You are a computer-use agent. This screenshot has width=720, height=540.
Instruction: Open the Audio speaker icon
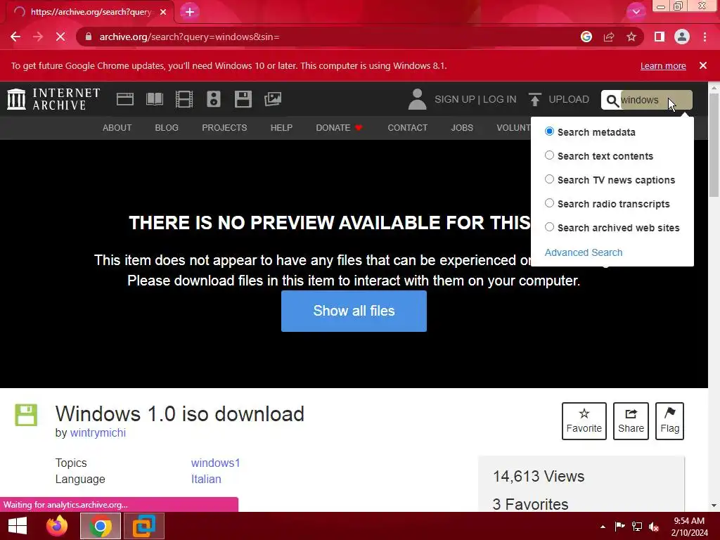pyautogui.click(x=214, y=99)
